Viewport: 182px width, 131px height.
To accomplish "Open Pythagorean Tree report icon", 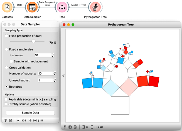I will (75, 127).
